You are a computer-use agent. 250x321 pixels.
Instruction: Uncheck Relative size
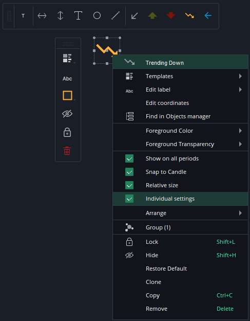[x=129, y=185]
